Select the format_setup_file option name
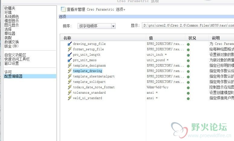 pyautogui.click(x=88, y=49)
